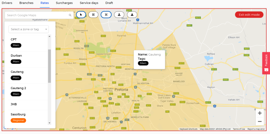The image size is (270, 134).
Task: Click the Main tag under Gauteng 2
Action: (16, 94)
